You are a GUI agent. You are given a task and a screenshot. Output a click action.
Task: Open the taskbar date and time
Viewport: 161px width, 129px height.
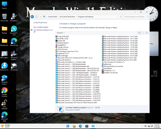tap(157, 126)
